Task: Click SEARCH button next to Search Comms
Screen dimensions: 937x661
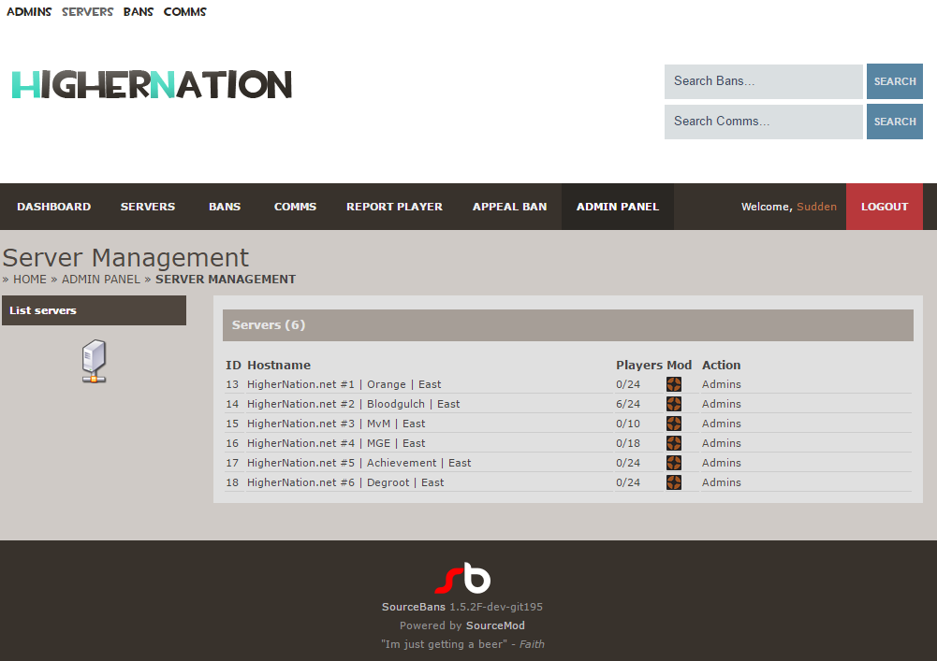Action: click(895, 122)
